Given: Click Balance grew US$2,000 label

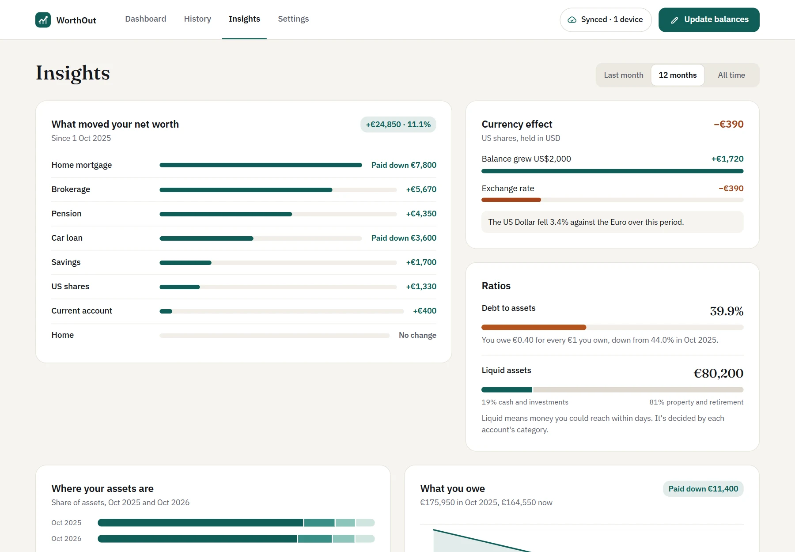Looking at the screenshot, I should pos(526,159).
